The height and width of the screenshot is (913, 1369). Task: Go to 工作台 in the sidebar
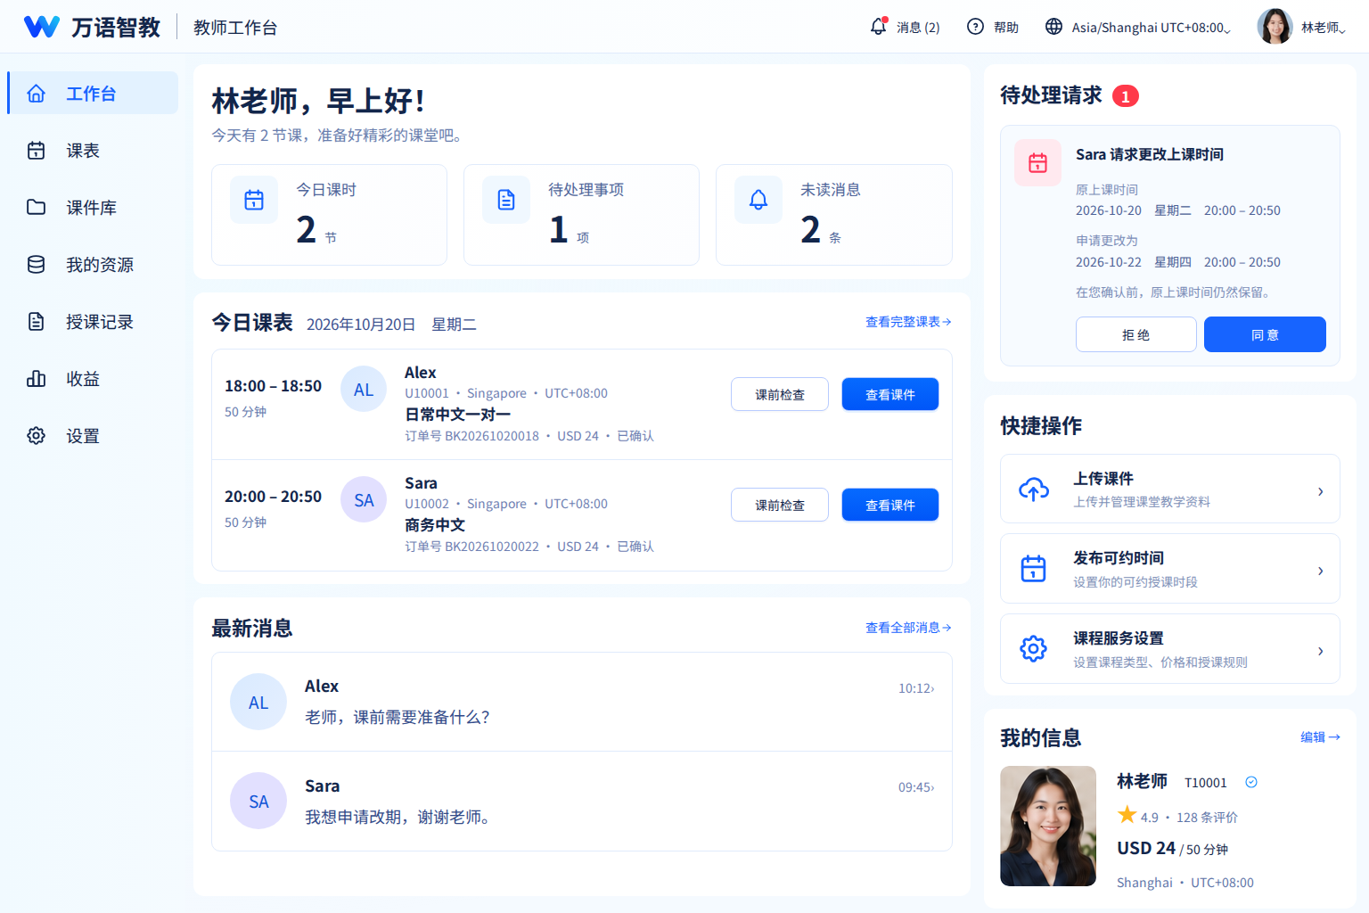click(x=93, y=93)
